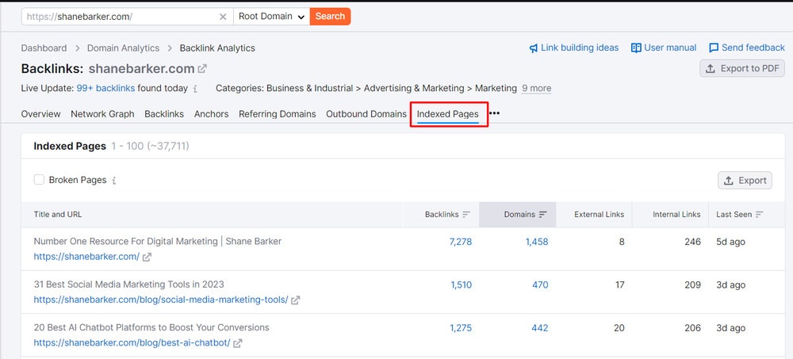This screenshot has height=359, width=793.
Task: Open the three-dots more tabs menu
Action: (494, 114)
